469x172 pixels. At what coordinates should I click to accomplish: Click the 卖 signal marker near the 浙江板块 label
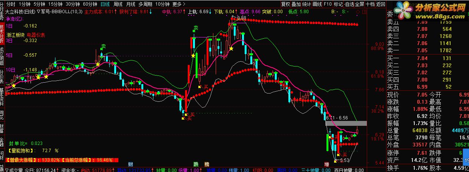(103, 47)
